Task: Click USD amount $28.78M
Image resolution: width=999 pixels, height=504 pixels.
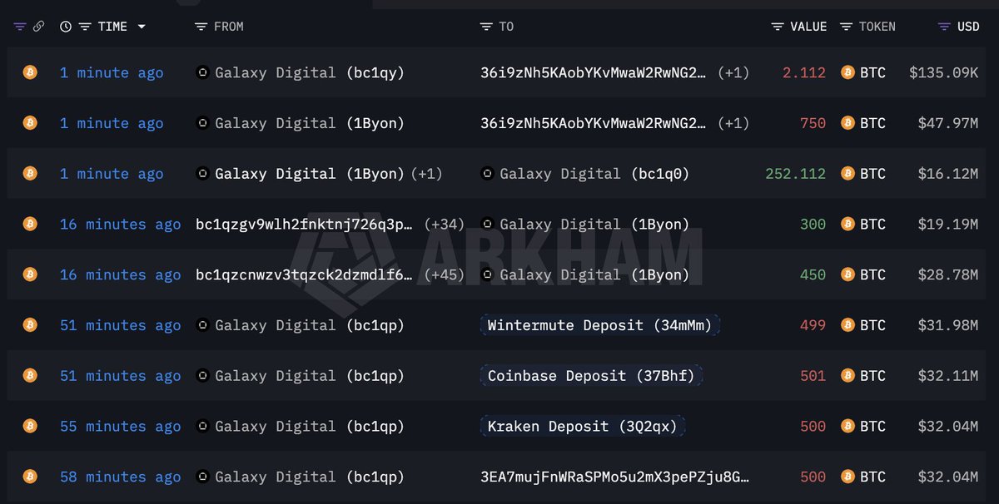Action: pos(948,275)
